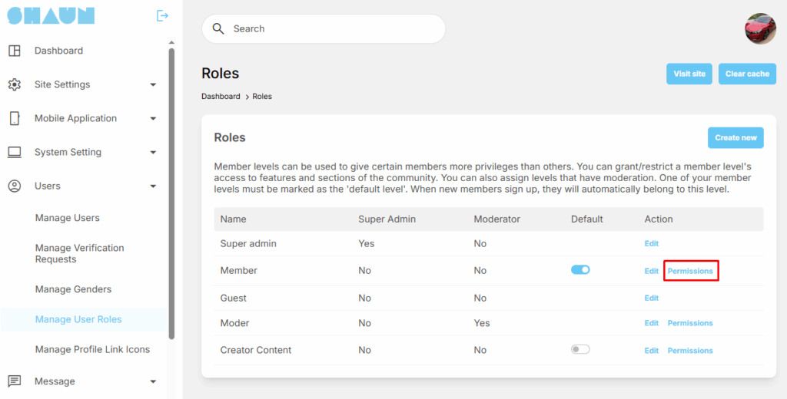
Task: Click the System Setting laptop icon
Action: 14,152
